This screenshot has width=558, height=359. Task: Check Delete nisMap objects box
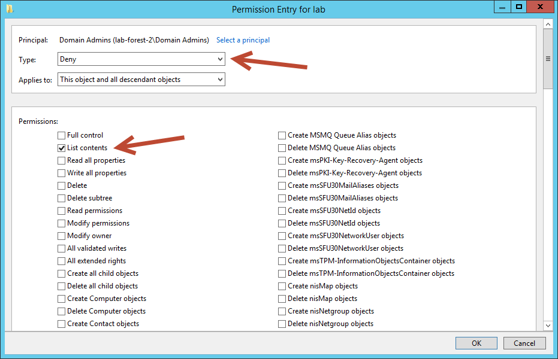coord(282,299)
